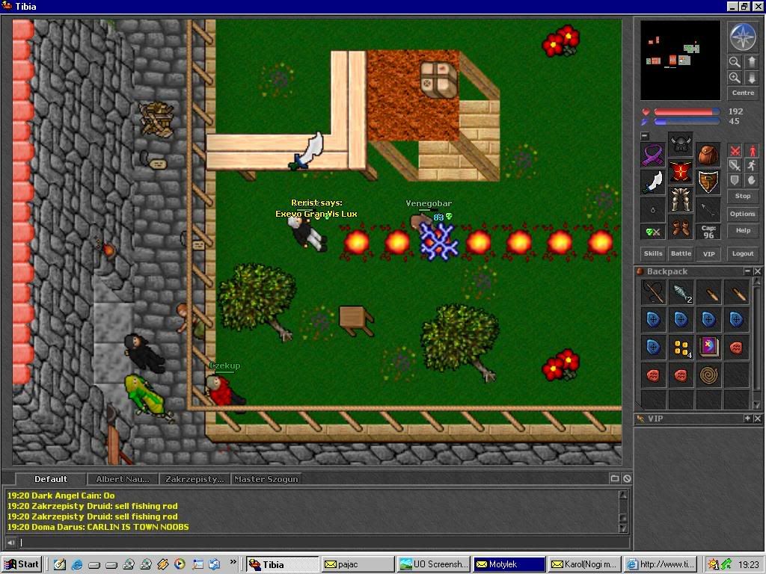
Task: Move the minimap one floor up
Action: coord(751,62)
